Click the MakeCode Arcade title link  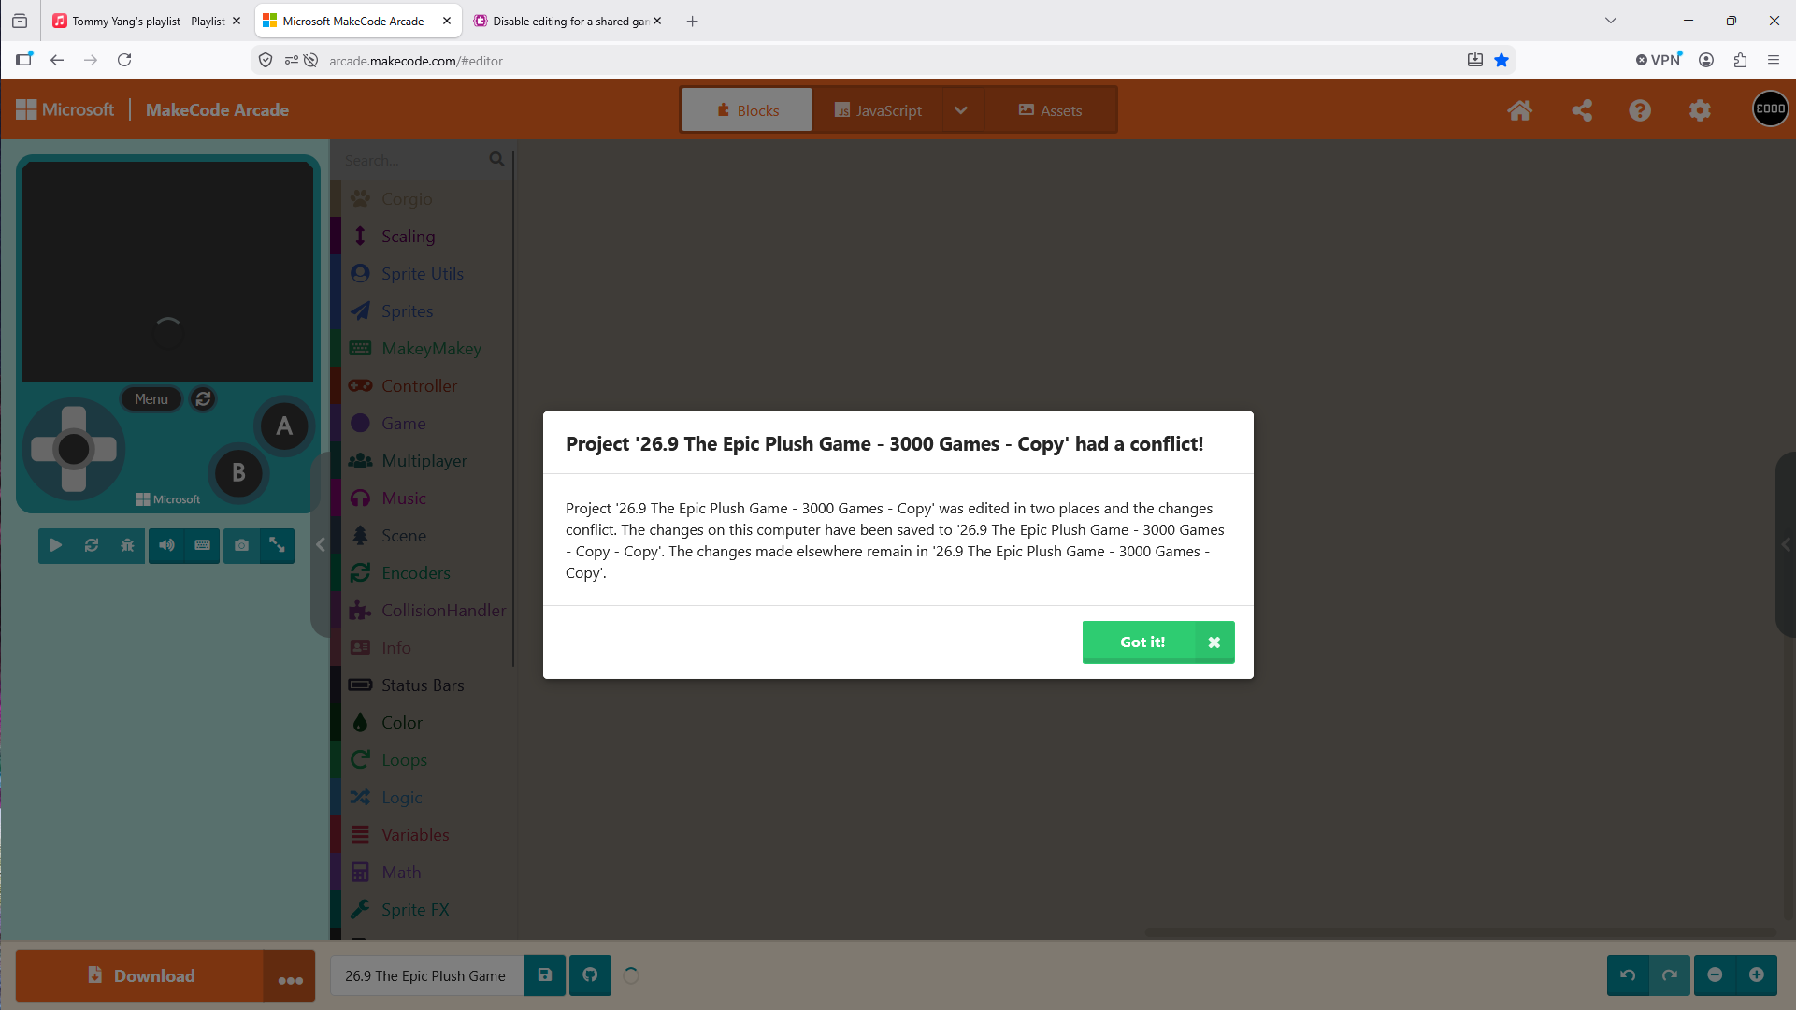click(x=217, y=109)
